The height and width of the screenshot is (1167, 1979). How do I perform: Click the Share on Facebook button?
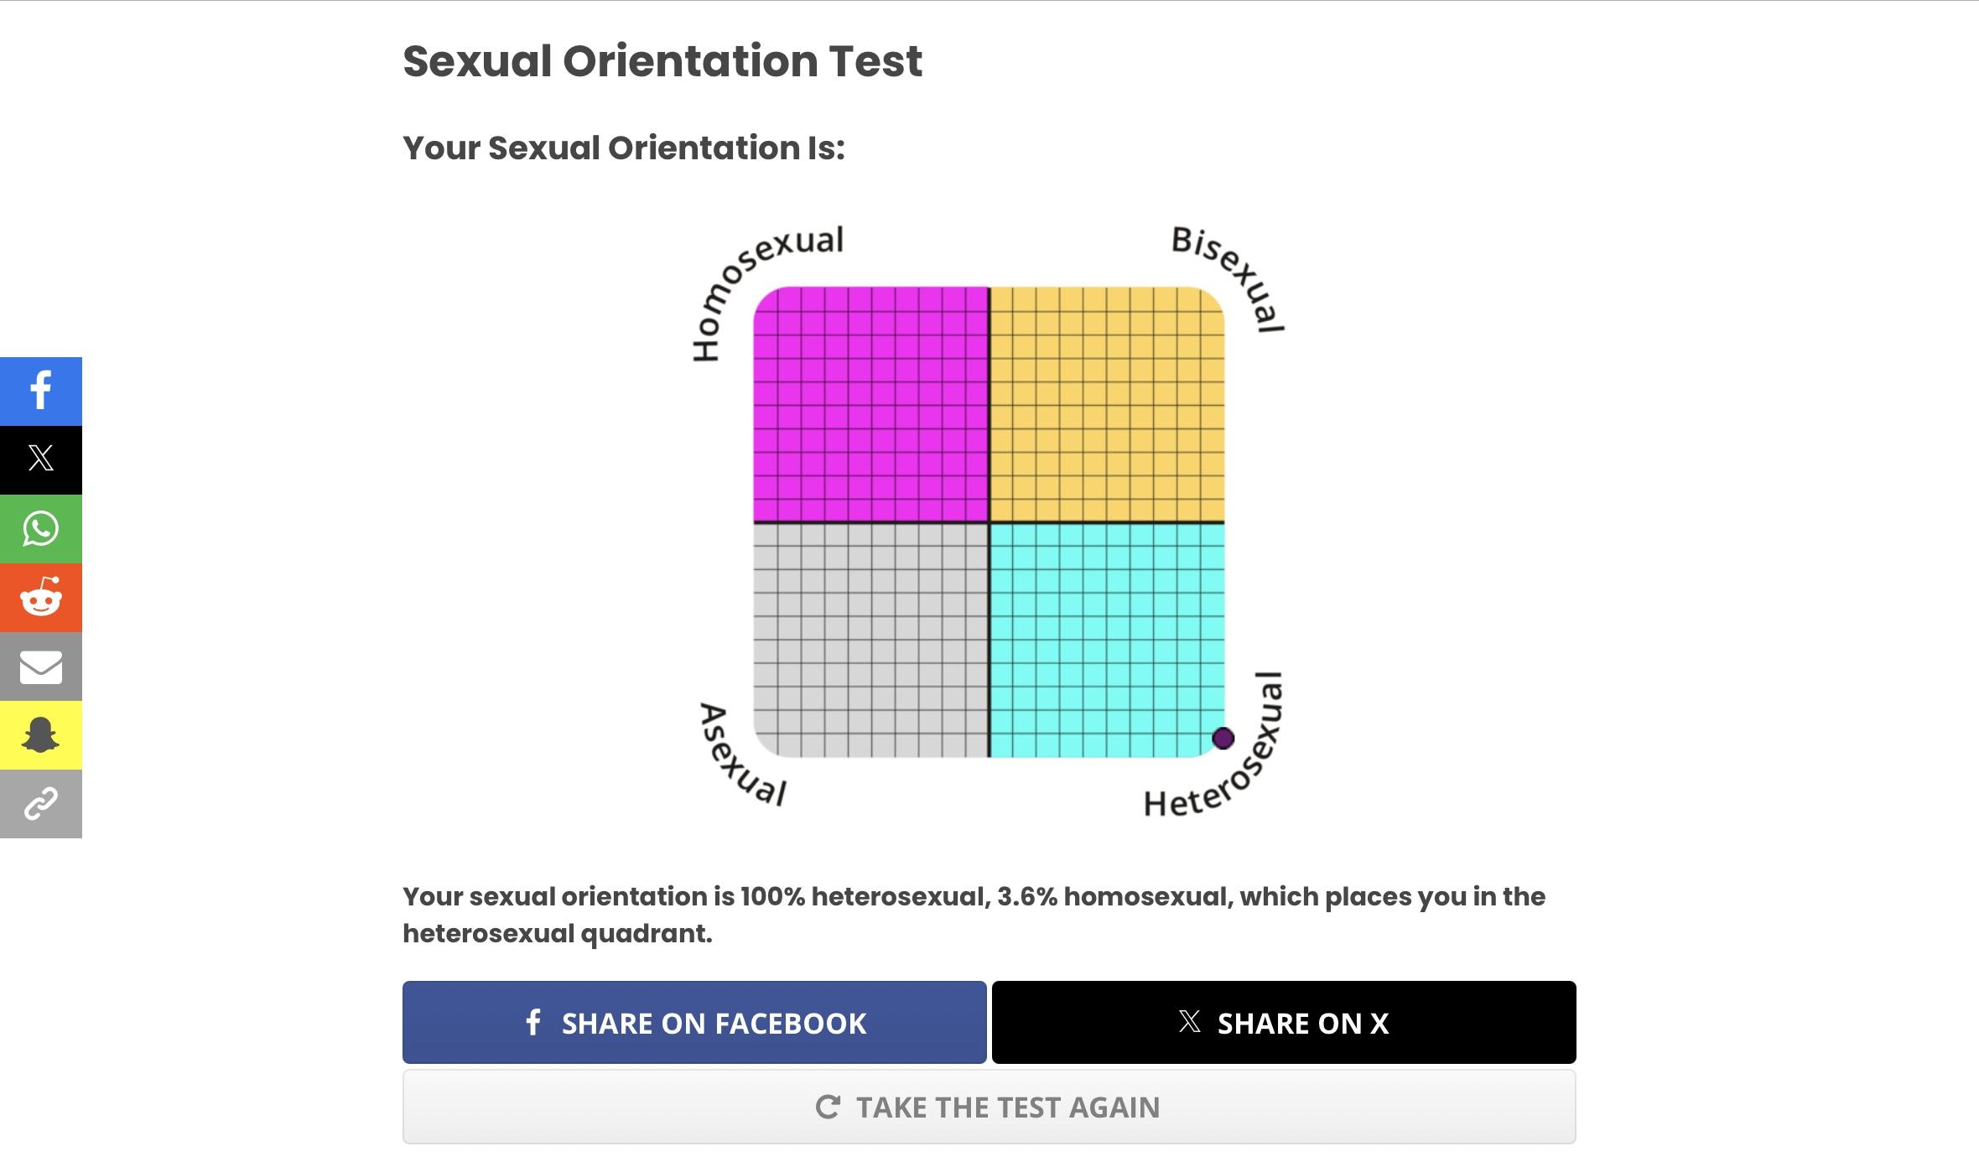pos(694,1022)
